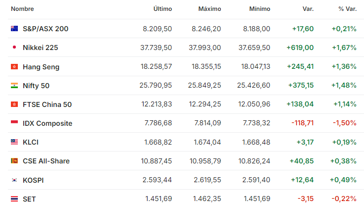Click the Australia flag icon beside S&P/ASX 200
The width and height of the screenshot is (364, 206).
tap(14, 29)
